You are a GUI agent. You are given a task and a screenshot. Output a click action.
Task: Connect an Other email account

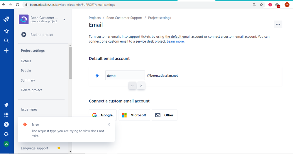point(165,115)
